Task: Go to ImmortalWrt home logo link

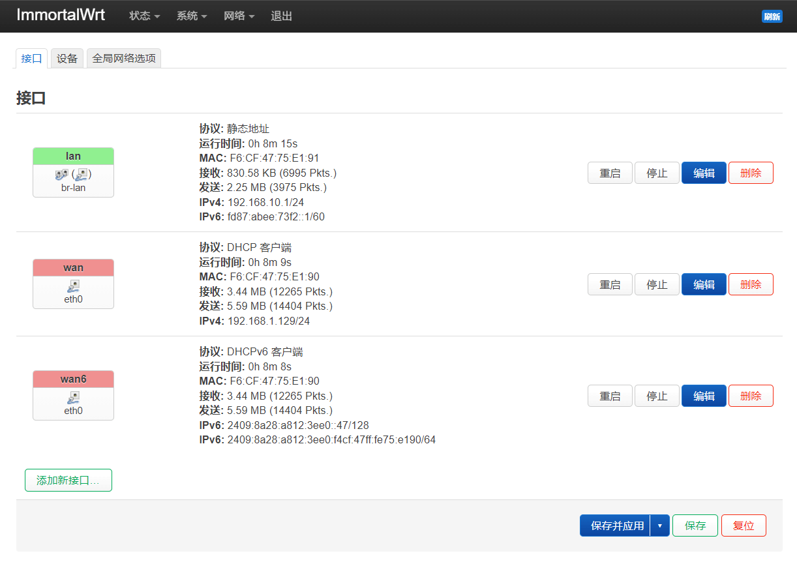Action: [61, 16]
